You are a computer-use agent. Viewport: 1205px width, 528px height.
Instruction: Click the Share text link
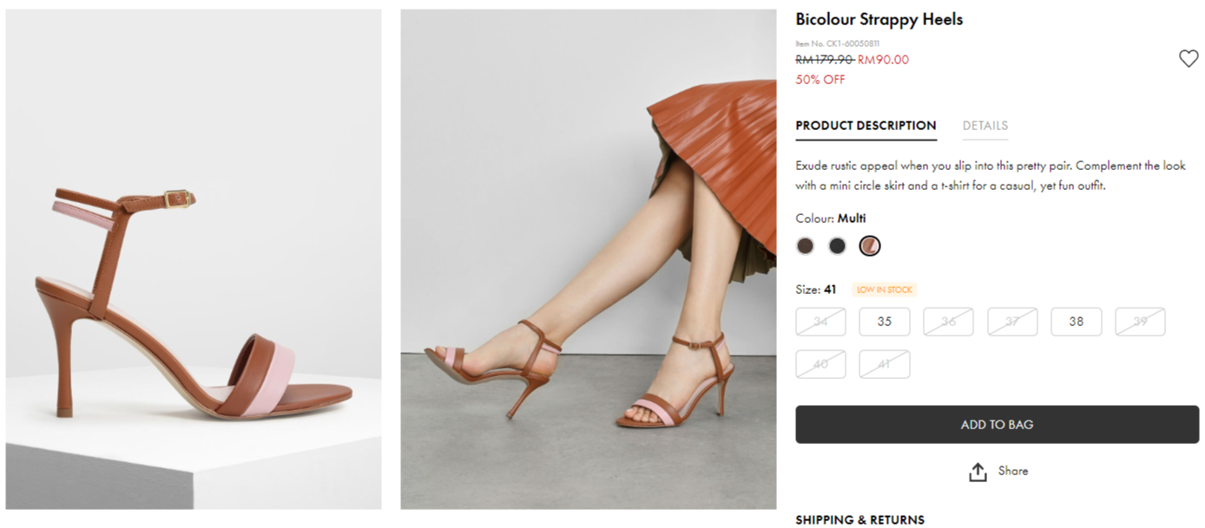point(1012,471)
